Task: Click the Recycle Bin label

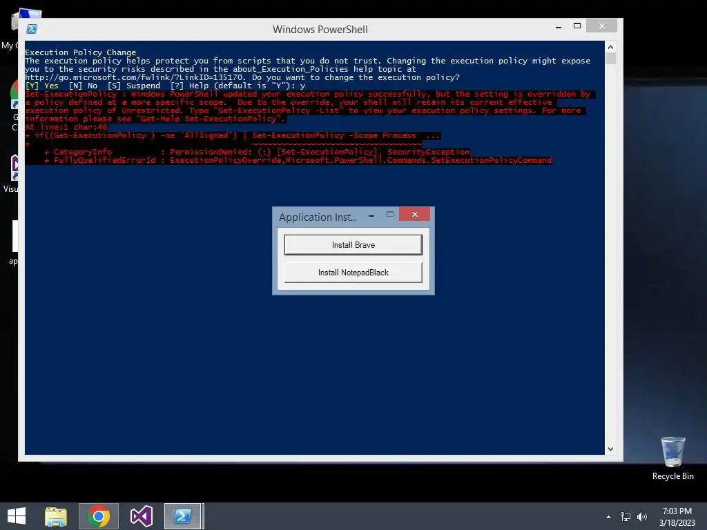Action: (x=672, y=476)
